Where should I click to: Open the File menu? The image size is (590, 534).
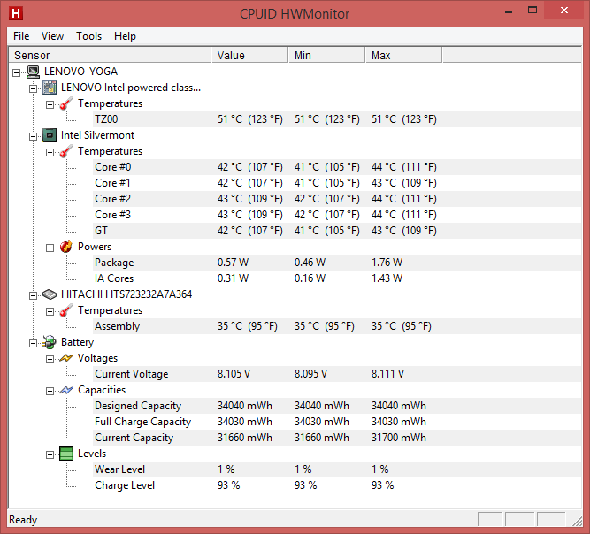pos(21,36)
